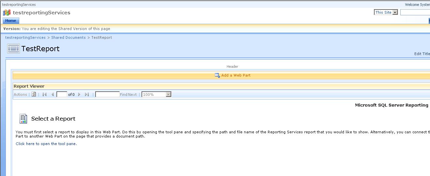Click the Find button in report toolbar

(124, 95)
